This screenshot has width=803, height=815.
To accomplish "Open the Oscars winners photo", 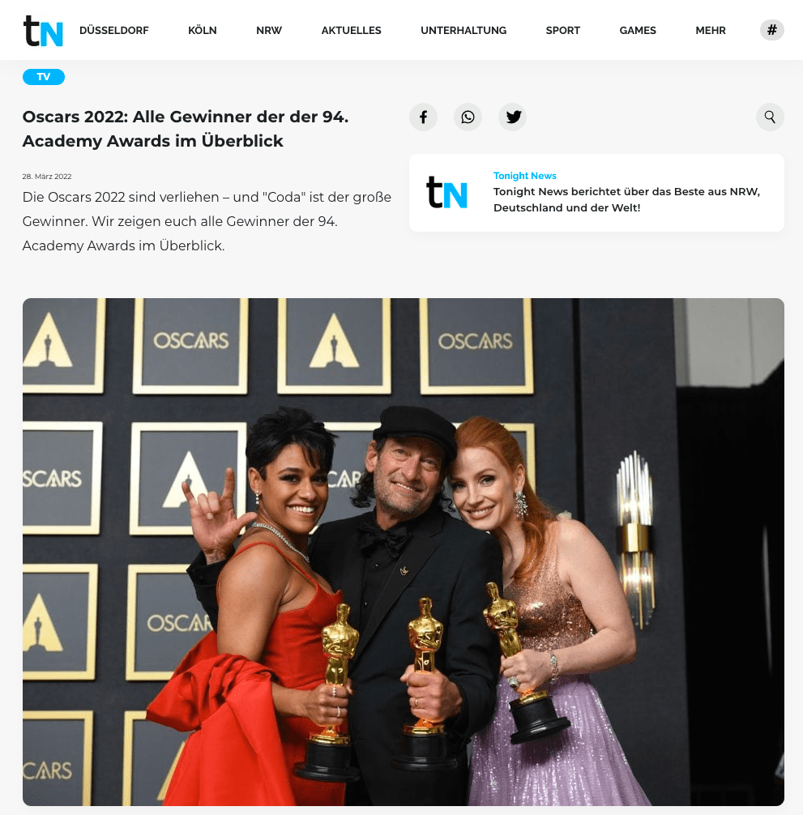I will pyautogui.click(x=404, y=552).
